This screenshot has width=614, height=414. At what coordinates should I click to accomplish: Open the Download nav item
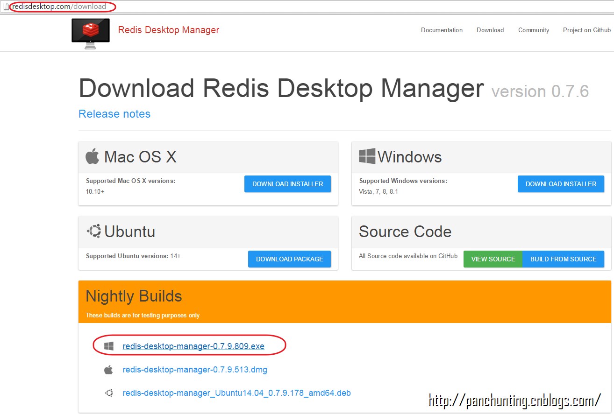pos(490,30)
